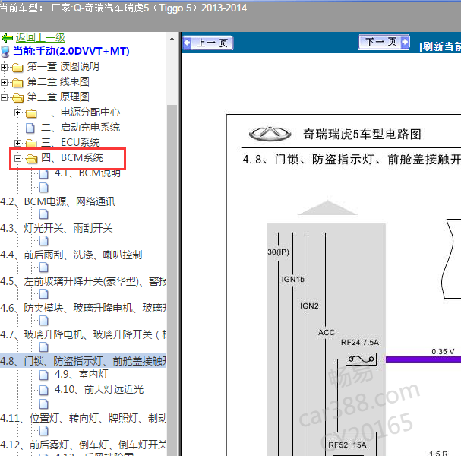Open 4.2、BCM电源、网络通讯 page

pos(58,202)
